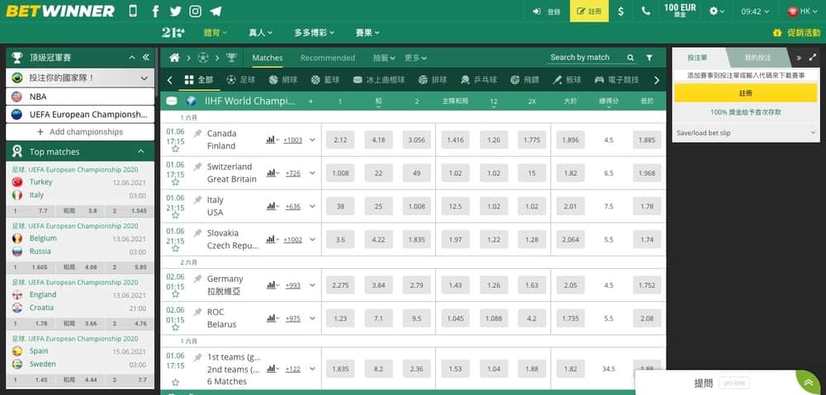Select the 排球 volleyball sport
This screenshot has width=826, height=395.
(x=433, y=80)
